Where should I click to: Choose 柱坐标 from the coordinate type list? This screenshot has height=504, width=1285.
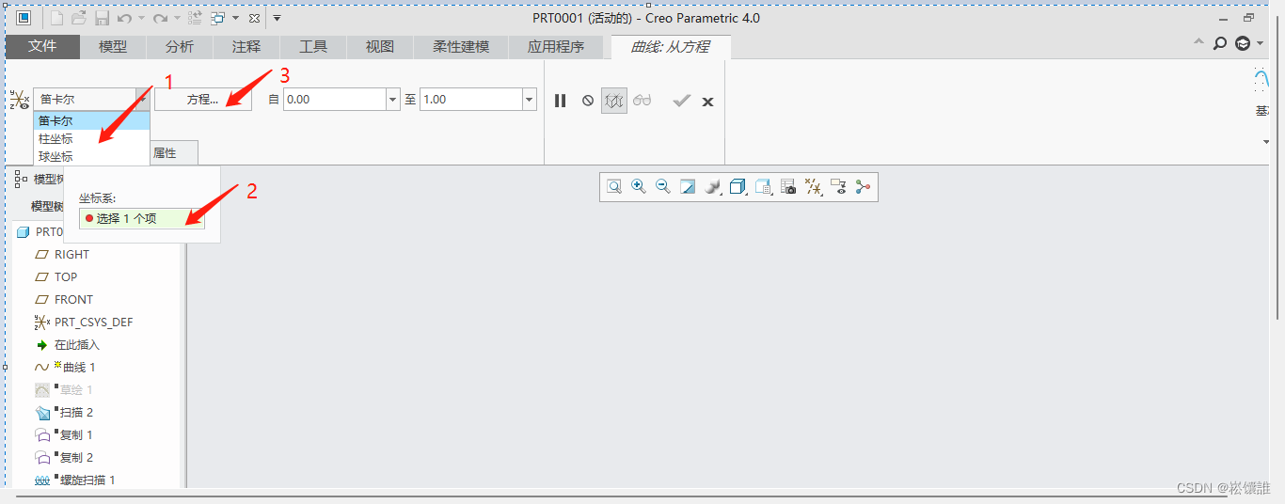[x=56, y=139]
